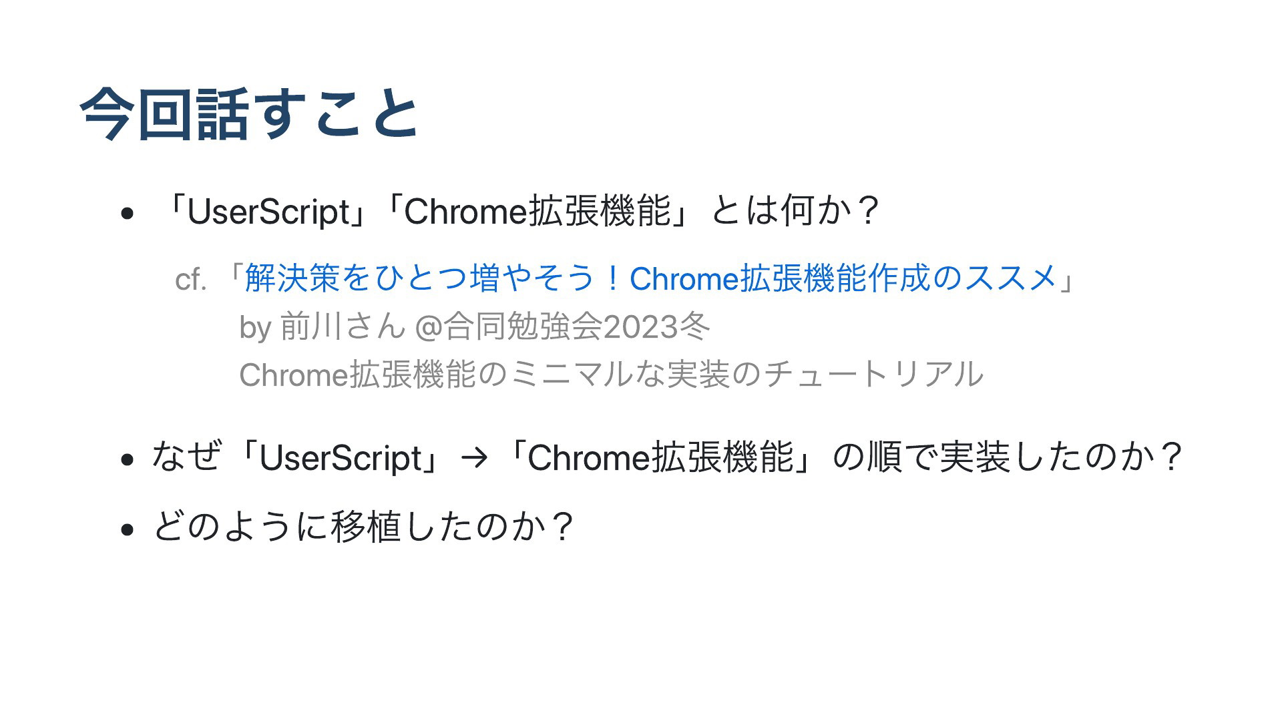Click the word by before 前川さん

(x=255, y=328)
